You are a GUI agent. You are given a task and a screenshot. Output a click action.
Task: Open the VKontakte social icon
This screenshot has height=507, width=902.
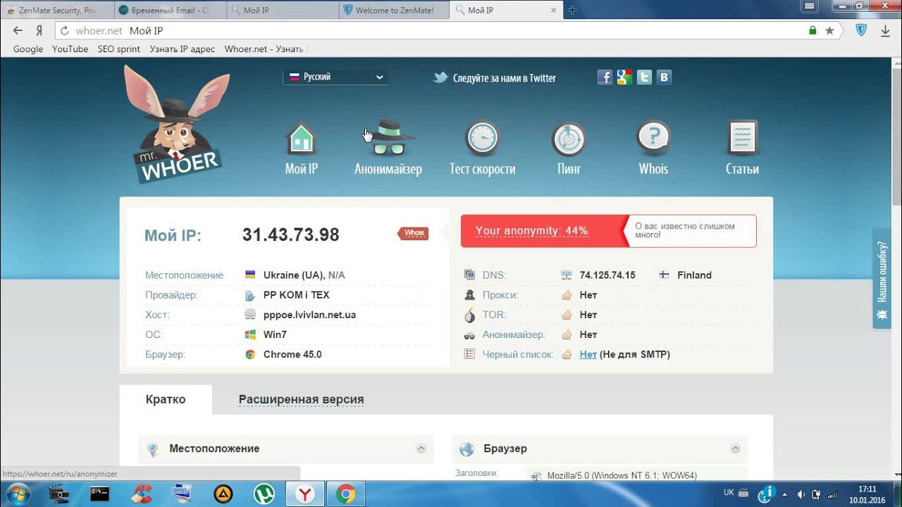(x=664, y=77)
